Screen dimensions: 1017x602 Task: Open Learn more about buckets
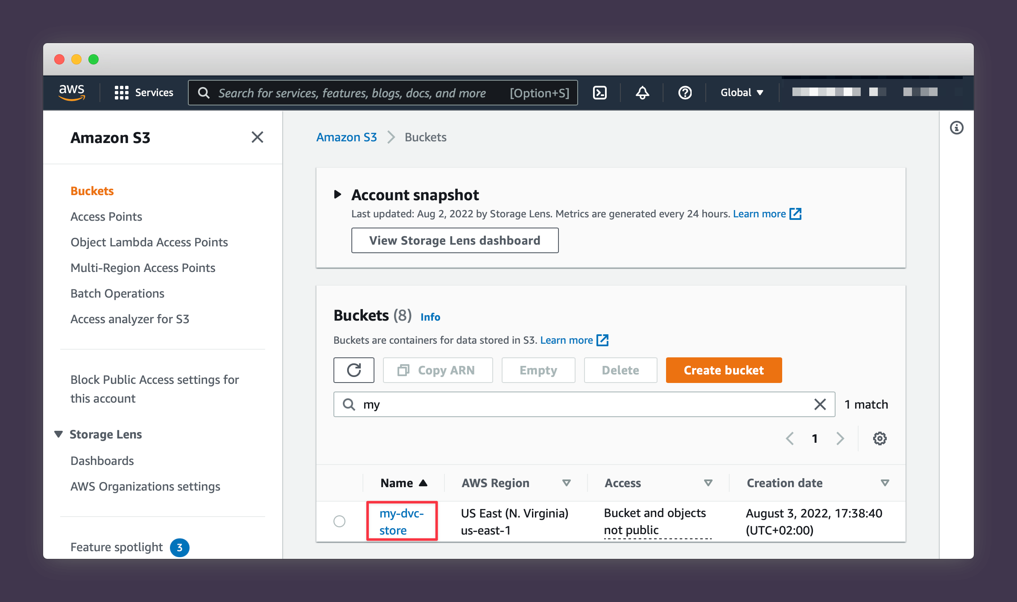tap(574, 340)
